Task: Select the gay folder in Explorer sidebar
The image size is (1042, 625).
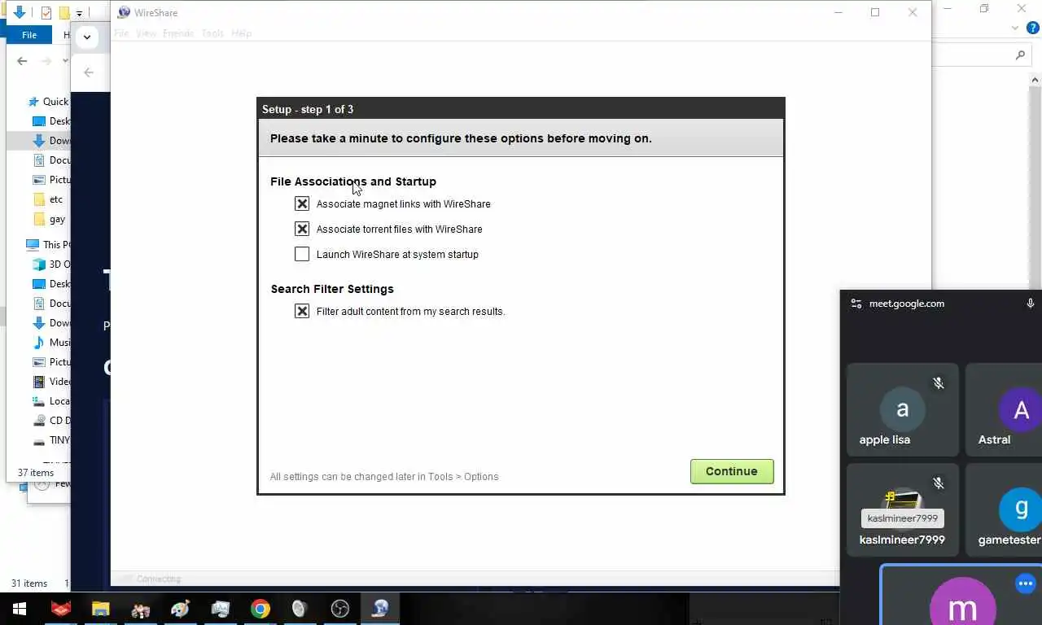Action: [50, 219]
